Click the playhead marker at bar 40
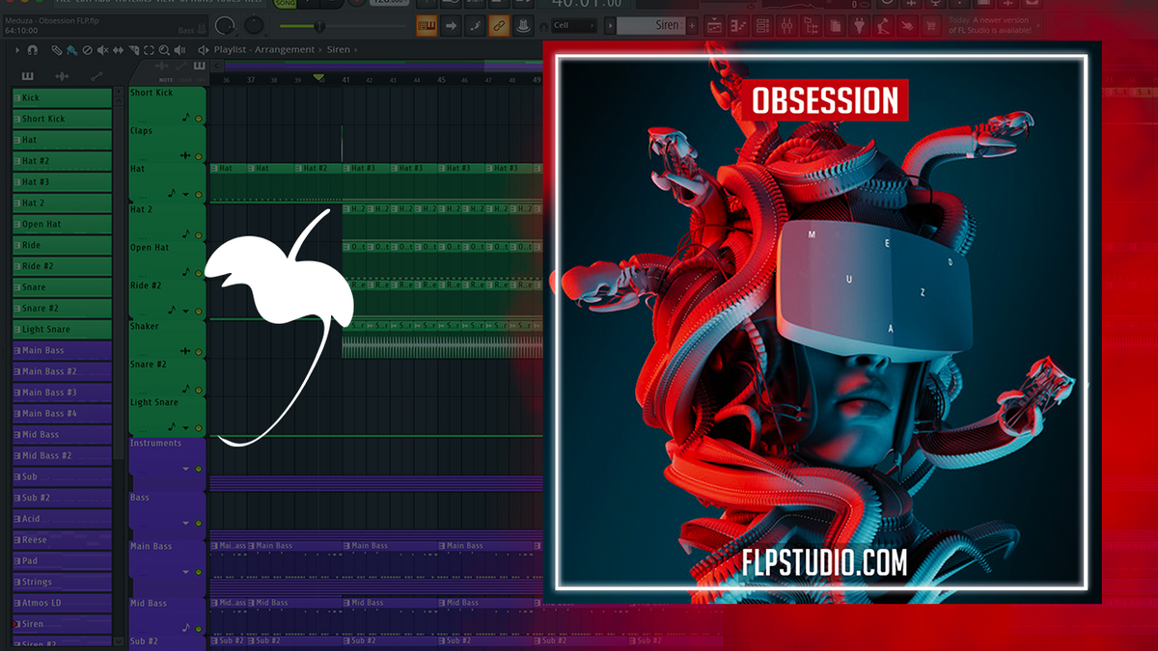Viewport: 1158px width, 651px height. pos(318,74)
